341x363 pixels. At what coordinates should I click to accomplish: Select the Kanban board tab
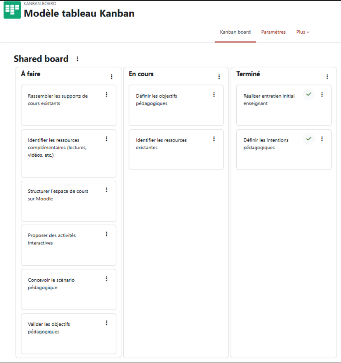[235, 32]
